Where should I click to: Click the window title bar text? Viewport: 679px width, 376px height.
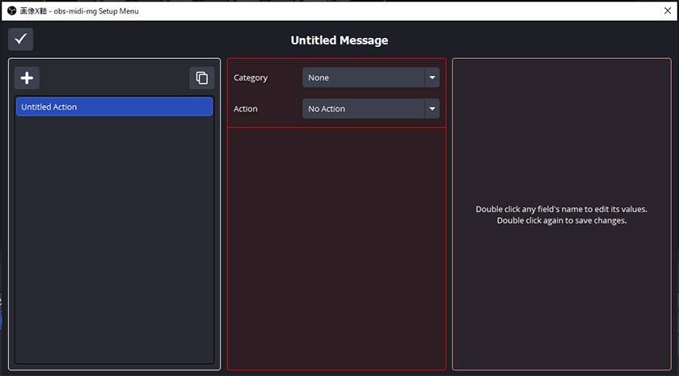coord(79,10)
